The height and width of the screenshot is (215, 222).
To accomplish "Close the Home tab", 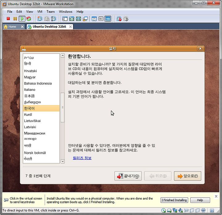I will click(x=22, y=27).
